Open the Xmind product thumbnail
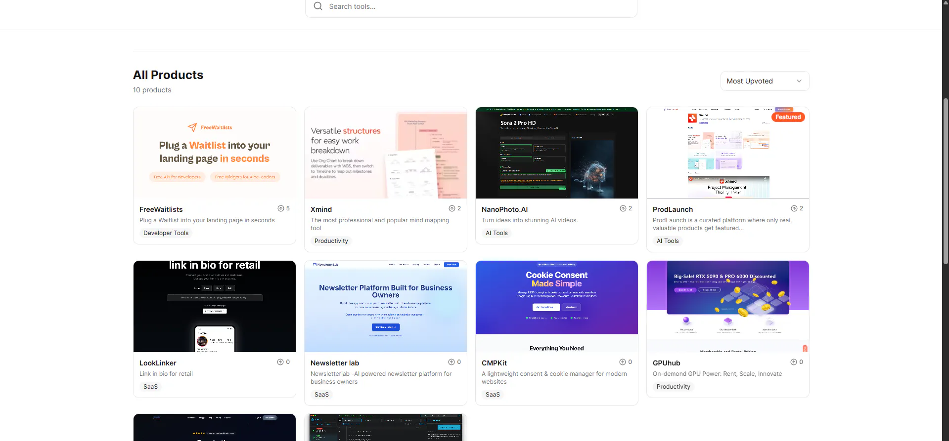949x441 pixels. (386, 153)
